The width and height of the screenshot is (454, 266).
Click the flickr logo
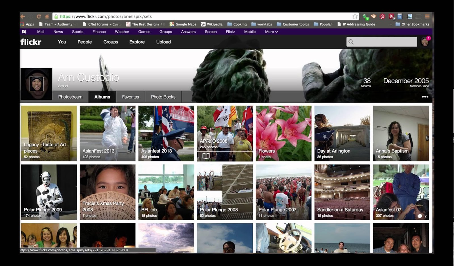pyautogui.click(x=31, y=42)
